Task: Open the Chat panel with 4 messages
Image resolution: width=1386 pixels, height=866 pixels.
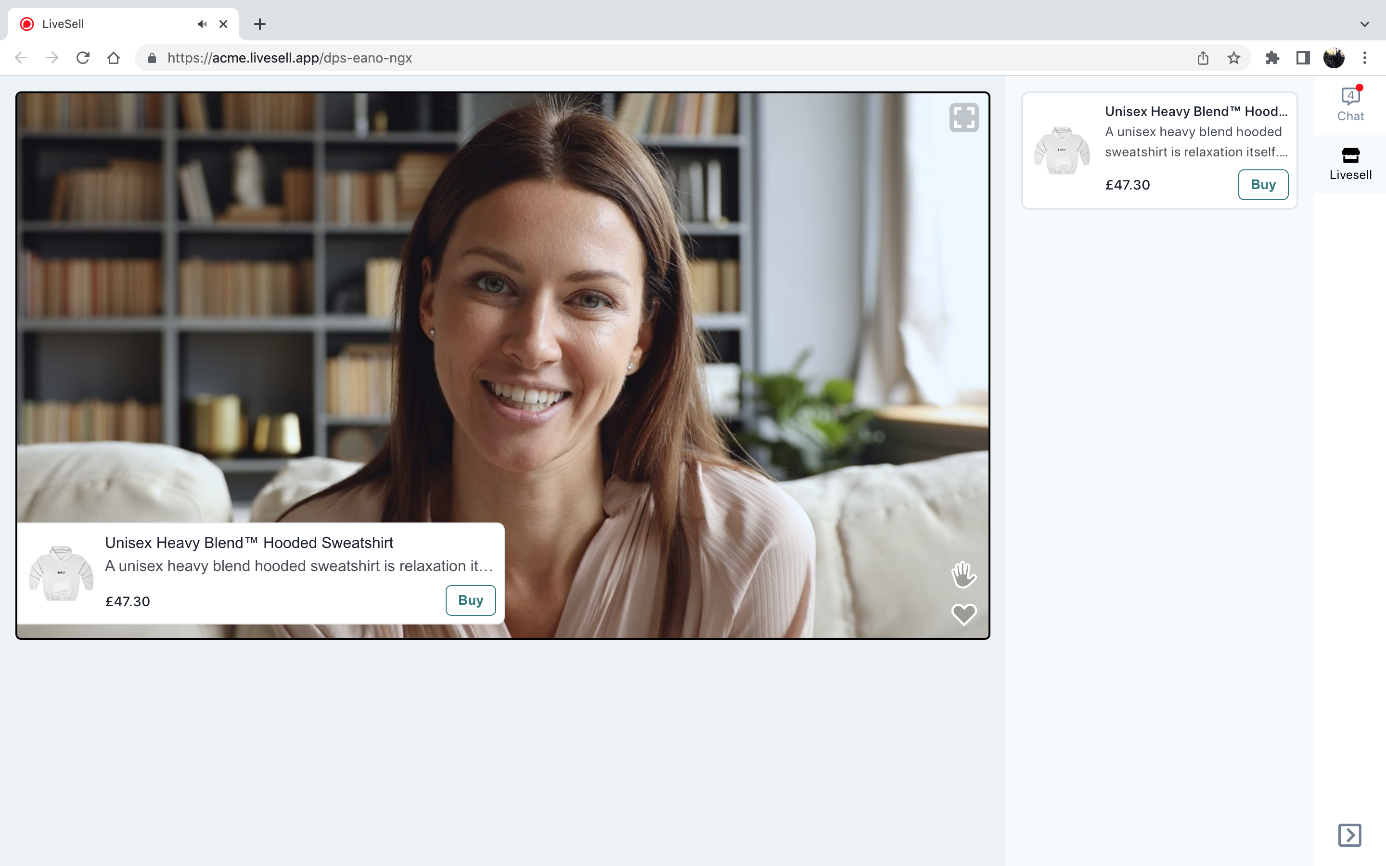Action: [x=1350, y=104]
